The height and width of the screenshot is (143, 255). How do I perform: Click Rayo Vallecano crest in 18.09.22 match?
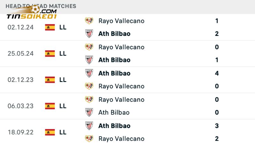coord(89,139)
